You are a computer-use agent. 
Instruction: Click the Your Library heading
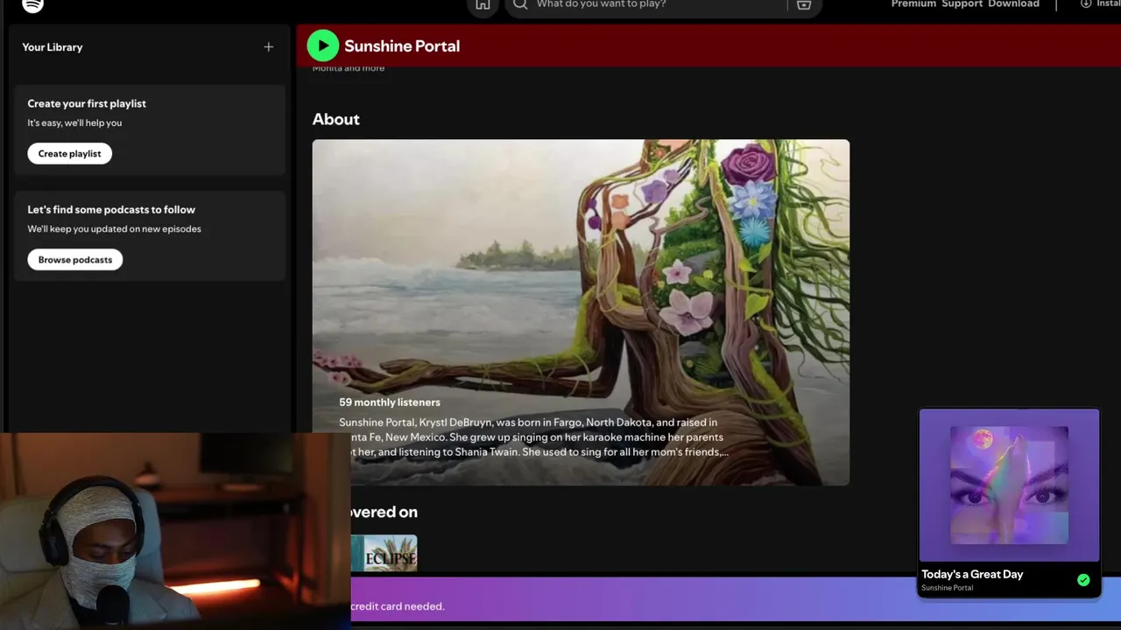[x=53, y=47]
